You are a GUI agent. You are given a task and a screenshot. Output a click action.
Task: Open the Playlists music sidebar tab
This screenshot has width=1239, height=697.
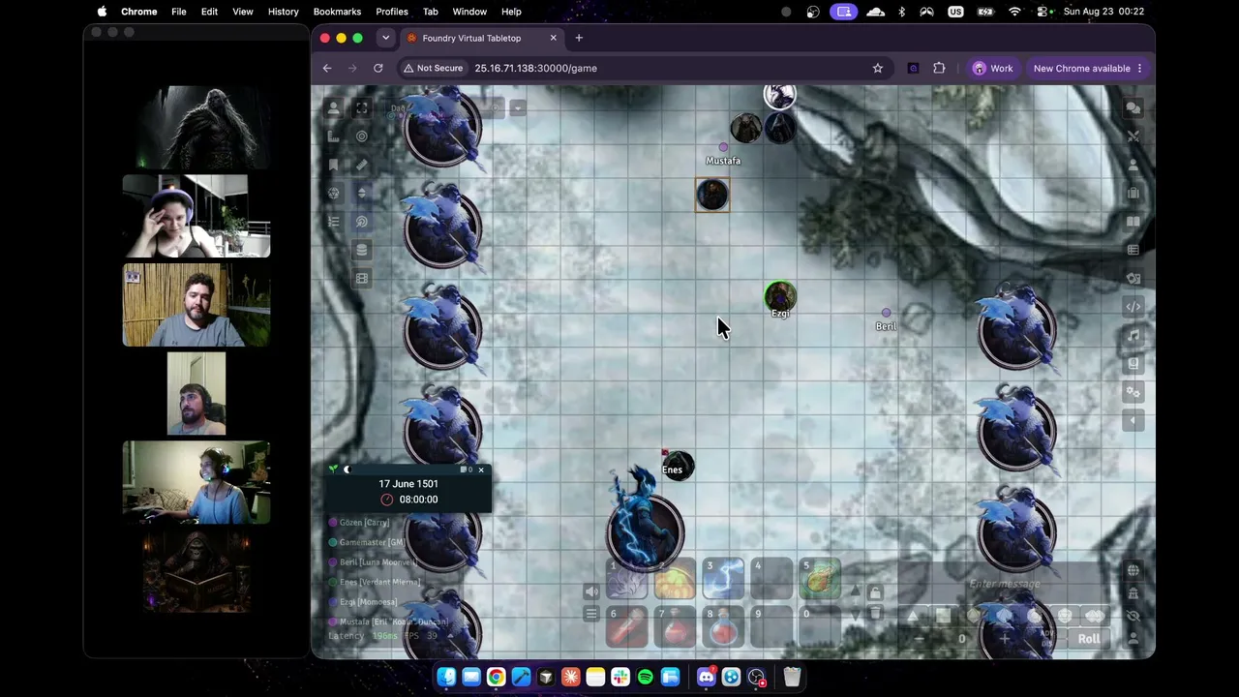point(1133,335)
